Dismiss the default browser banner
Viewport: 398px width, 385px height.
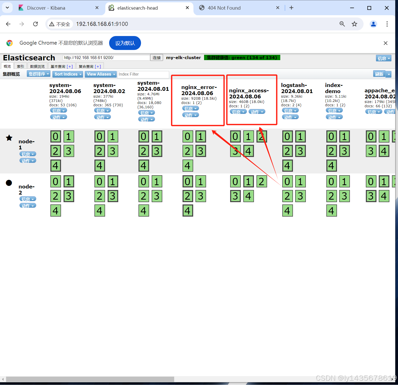coord(385,43)
